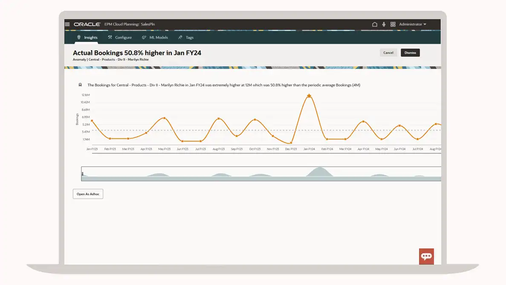This screenshot has height=285, width=506.
Task: Open the red chat assistant icon
Action: tap(426, 256)
